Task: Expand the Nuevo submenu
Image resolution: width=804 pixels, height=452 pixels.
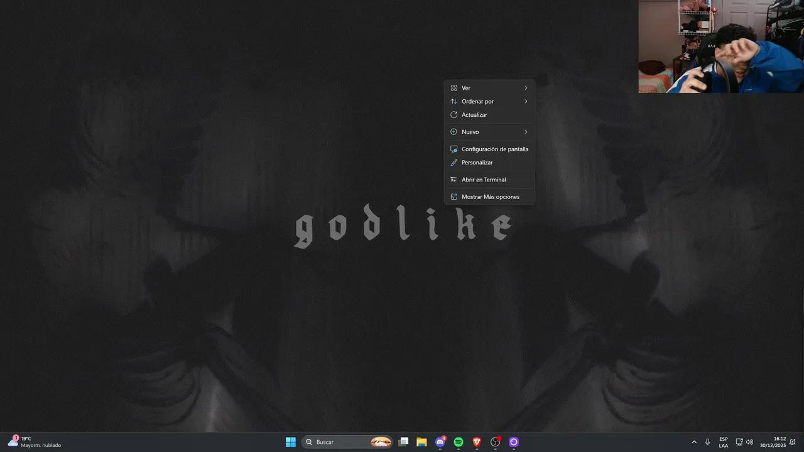Action: click(489, 132)
